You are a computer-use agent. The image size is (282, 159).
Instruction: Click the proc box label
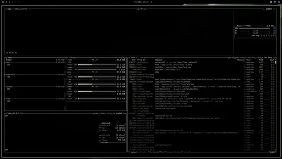(x=133, y=57)
